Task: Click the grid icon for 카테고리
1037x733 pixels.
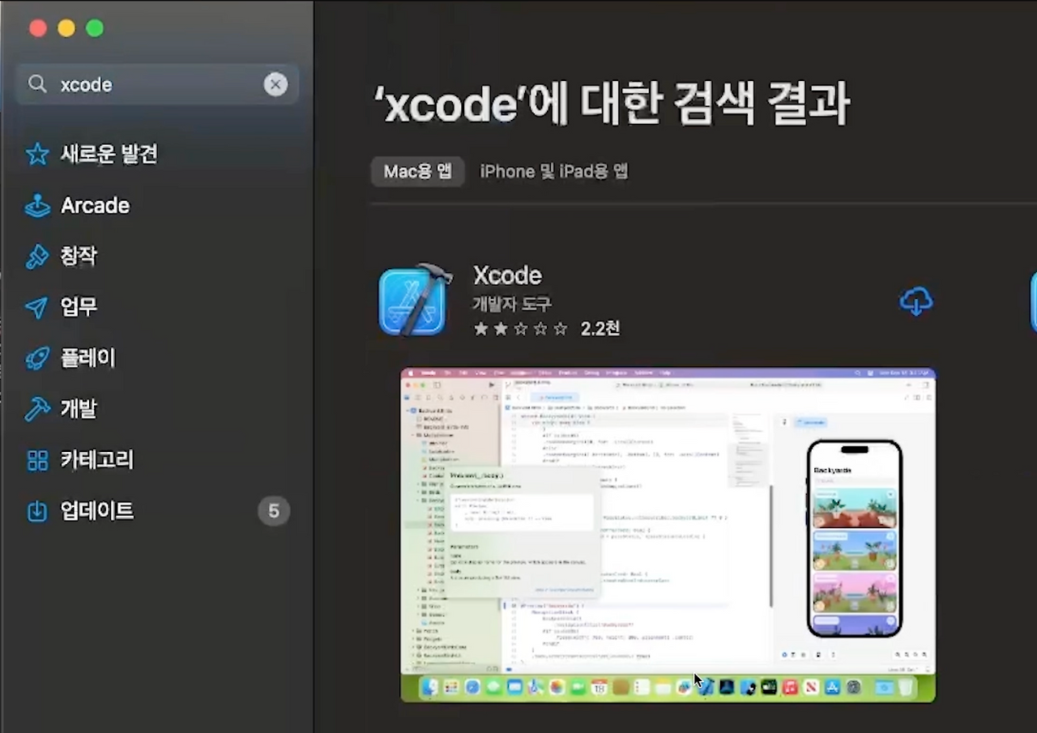Action: click(x=37, y=460)
